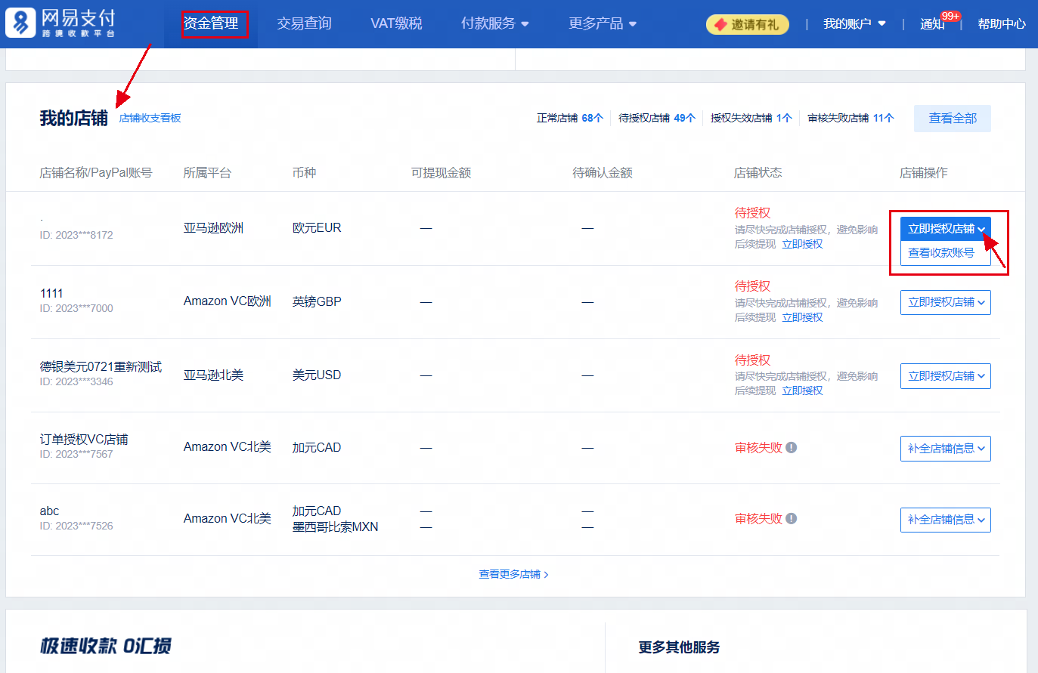Click store name abc
1038x673 pixels.
(x=49, y=511)
